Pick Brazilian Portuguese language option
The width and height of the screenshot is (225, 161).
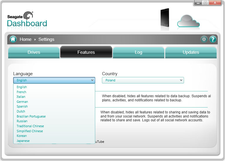click(54, 116)
